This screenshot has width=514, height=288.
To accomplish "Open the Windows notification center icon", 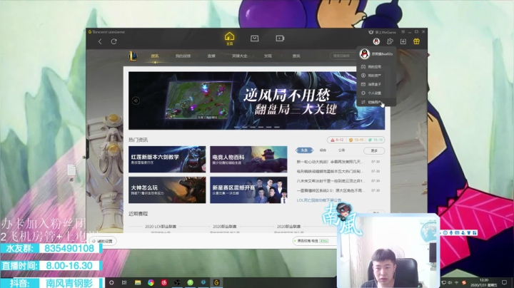I will coord(504,282).
